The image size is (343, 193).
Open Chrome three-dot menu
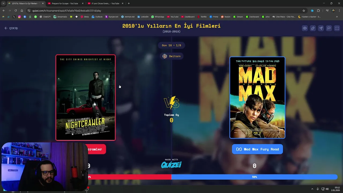pos(339,11)
